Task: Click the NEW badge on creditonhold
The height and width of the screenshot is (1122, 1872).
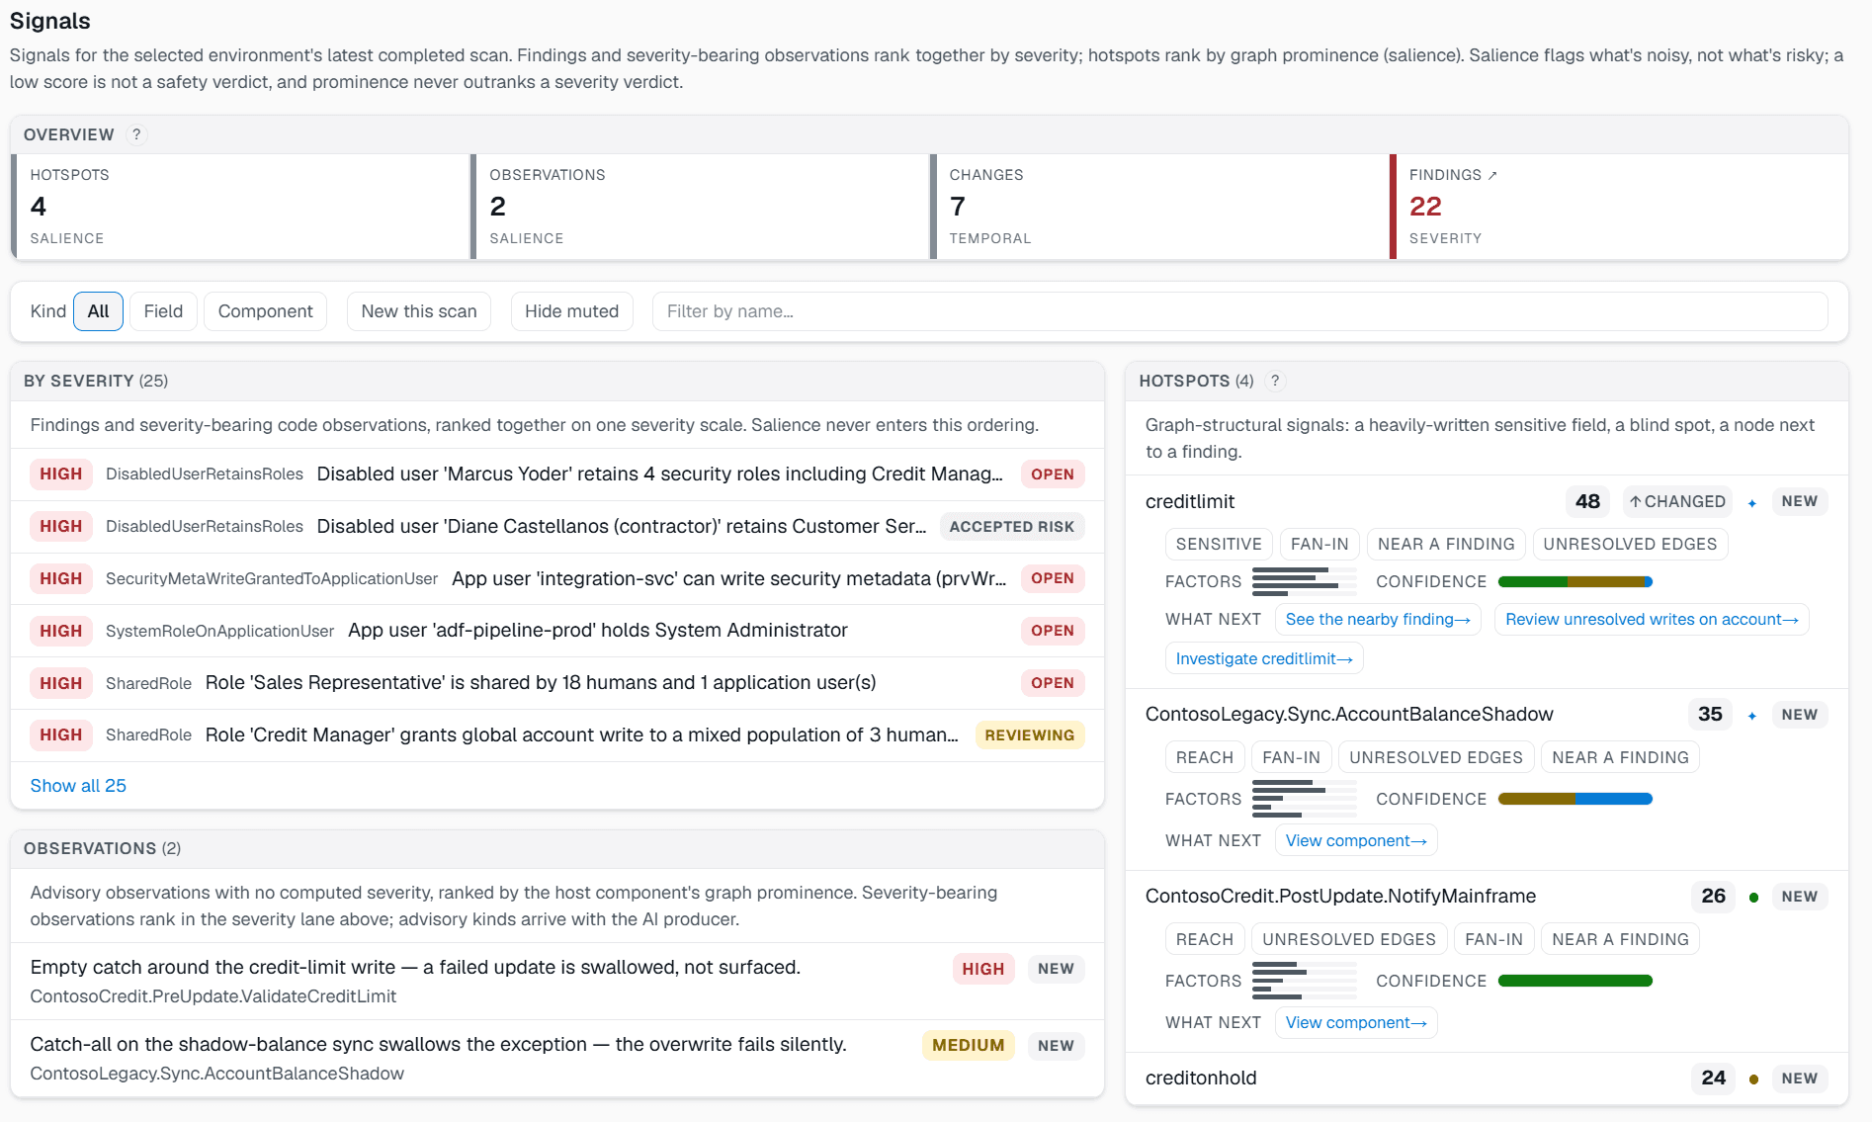Action: point(1799,1079)
